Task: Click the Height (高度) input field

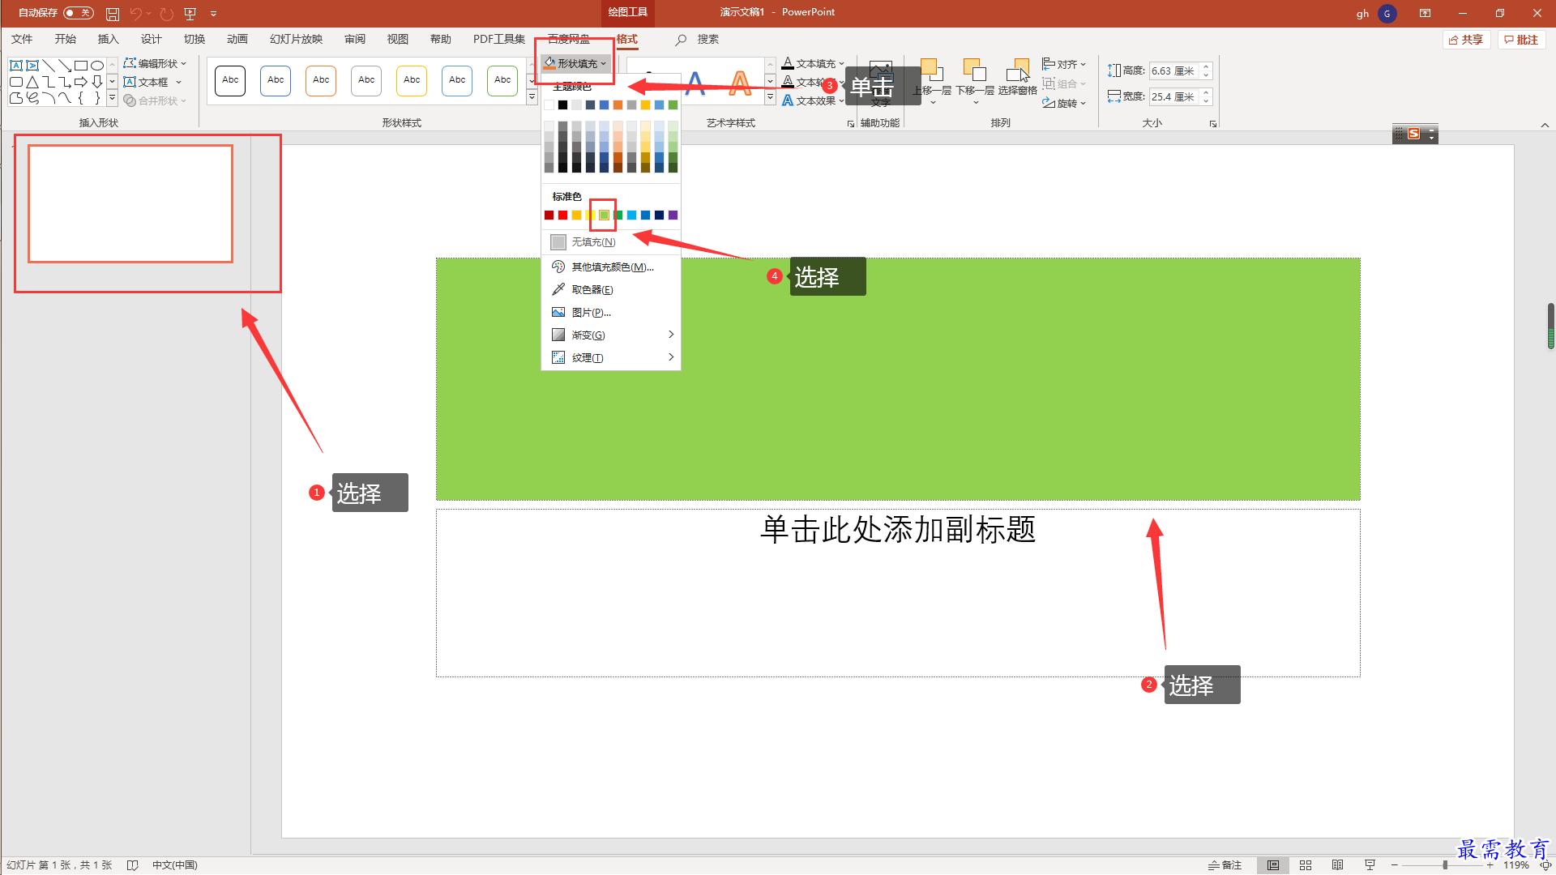Action: (1174, 70)
